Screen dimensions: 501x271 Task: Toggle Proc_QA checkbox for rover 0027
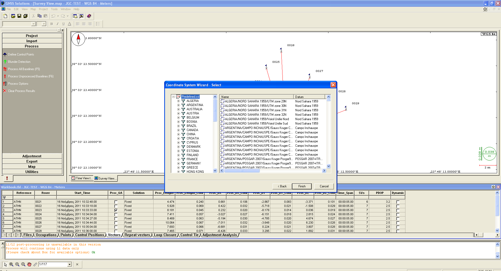pos(116,227)
